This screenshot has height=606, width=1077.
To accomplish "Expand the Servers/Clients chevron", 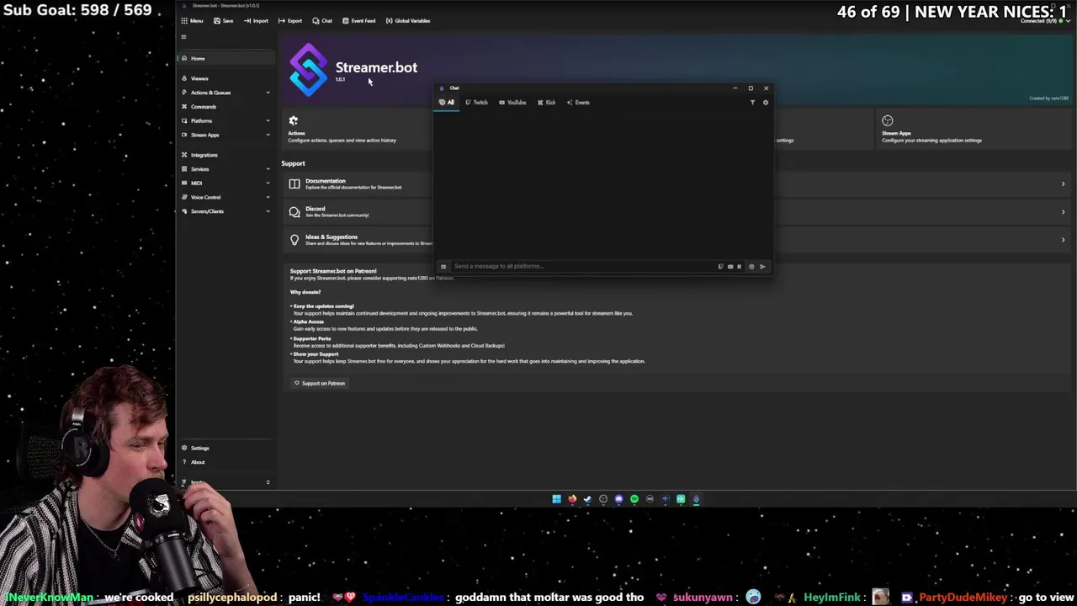I will [268, 211].
